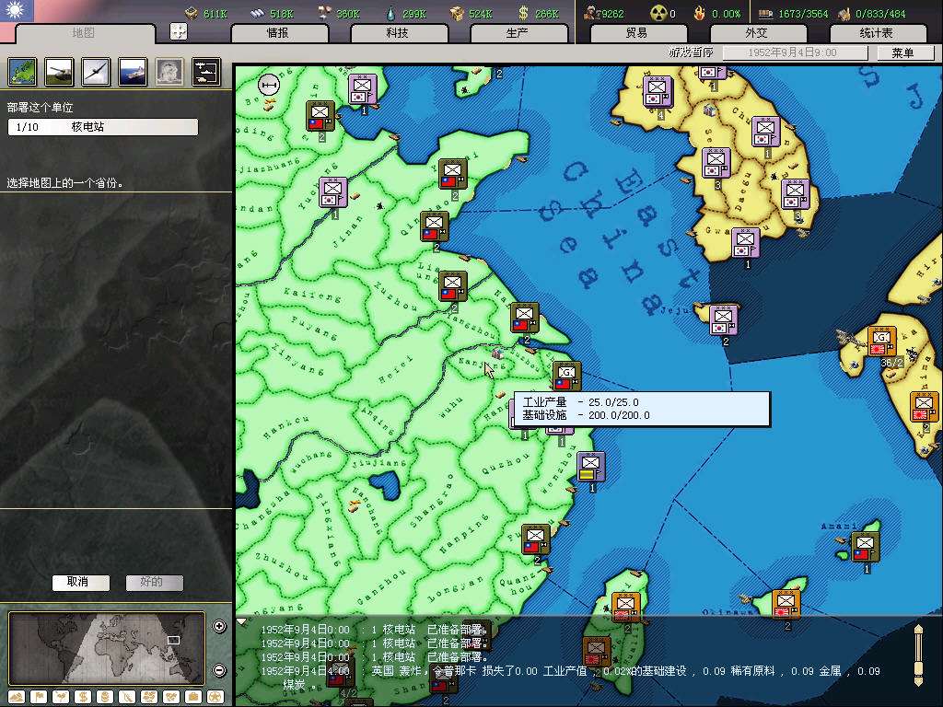This screenshot has height=707, width=943.
Task: Click the dissent flame icon showing 0.00%
Action: [700, 13]
